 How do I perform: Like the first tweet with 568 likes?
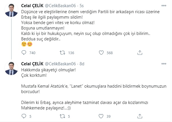[x=101, y=53]
